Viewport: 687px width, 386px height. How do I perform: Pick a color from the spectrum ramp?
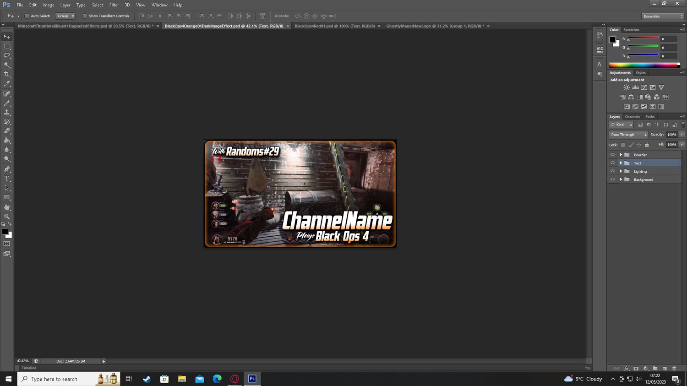[644, 65]
